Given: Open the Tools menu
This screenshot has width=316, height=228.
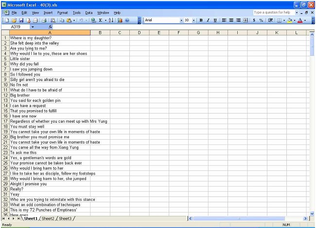Looking at the screenshot, I should point(77,13).
